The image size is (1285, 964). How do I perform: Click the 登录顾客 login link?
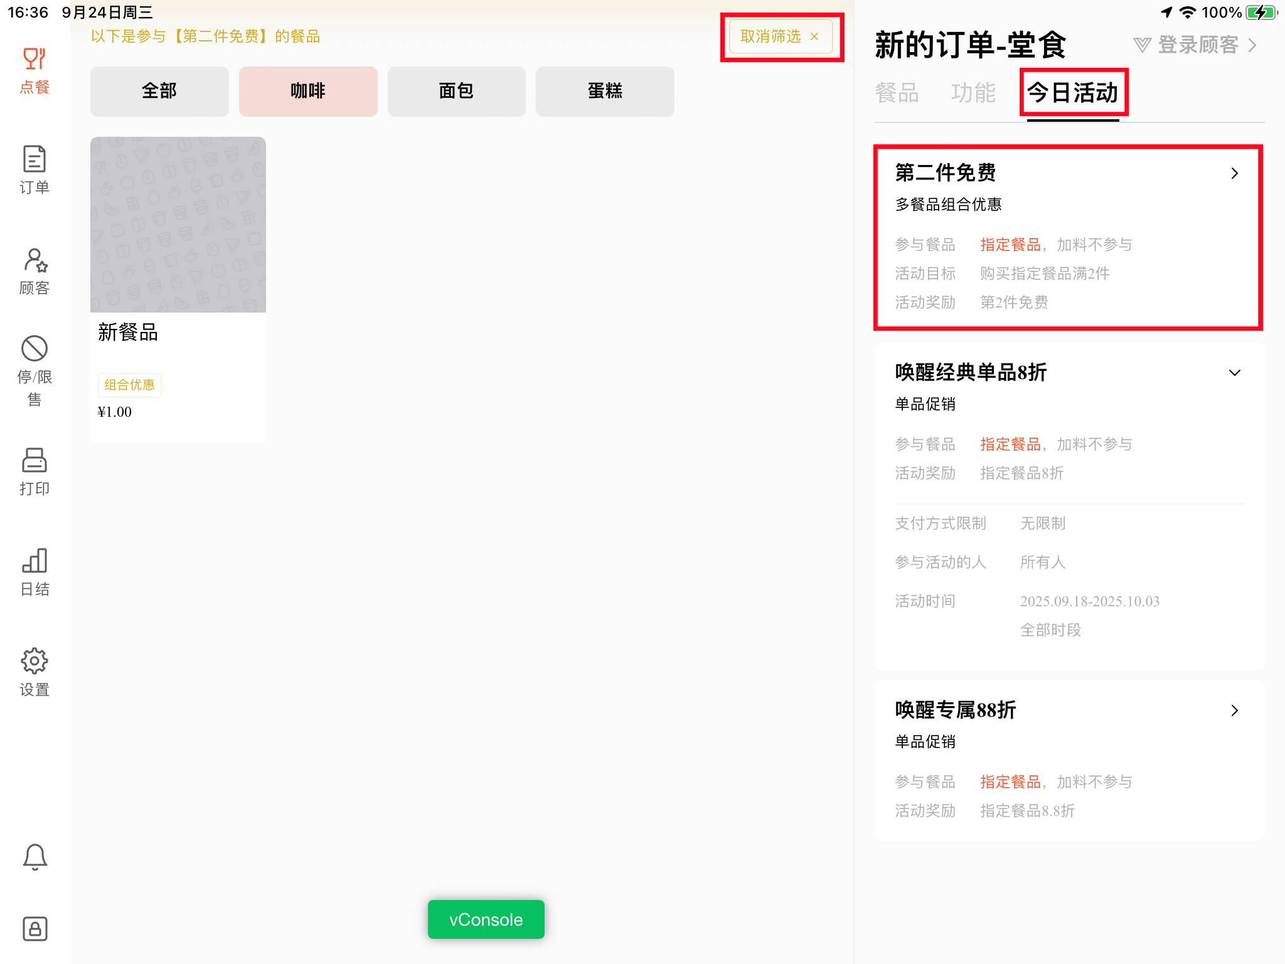[1197, 45]
